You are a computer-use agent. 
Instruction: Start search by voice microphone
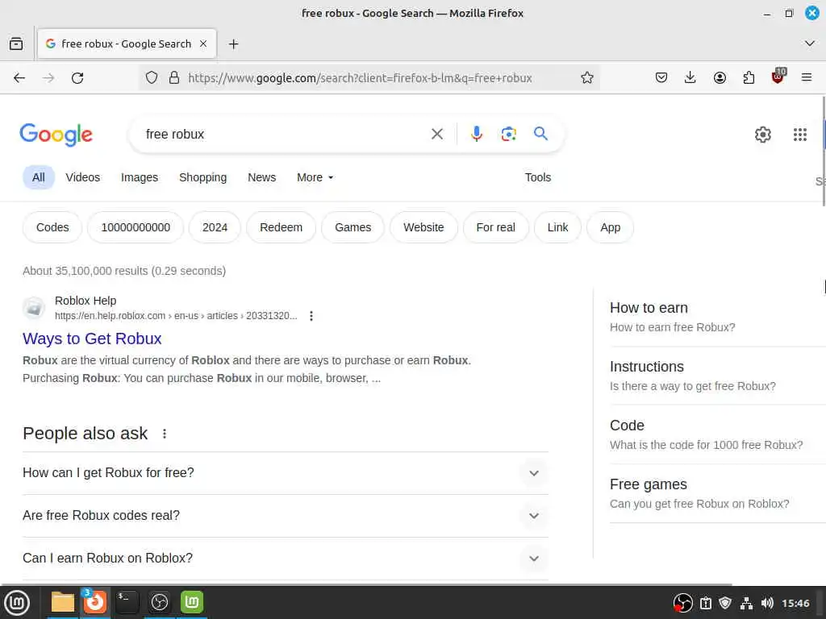click(476, 135)
